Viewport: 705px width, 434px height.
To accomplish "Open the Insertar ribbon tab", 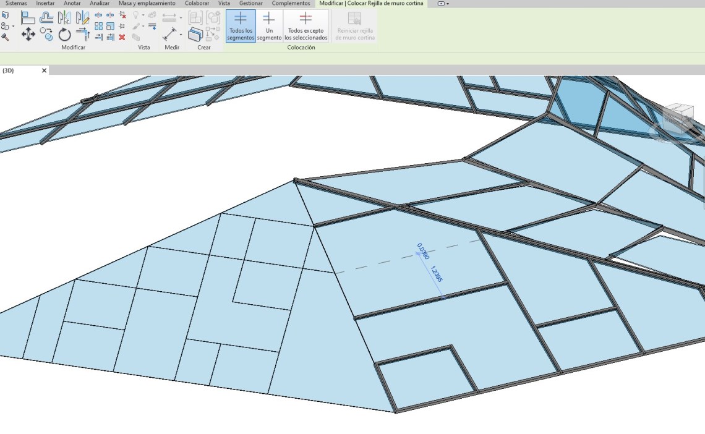I will (45, 4).
